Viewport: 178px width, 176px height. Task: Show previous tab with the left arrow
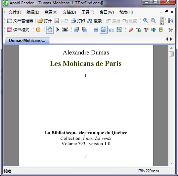(x=167, y=39)
